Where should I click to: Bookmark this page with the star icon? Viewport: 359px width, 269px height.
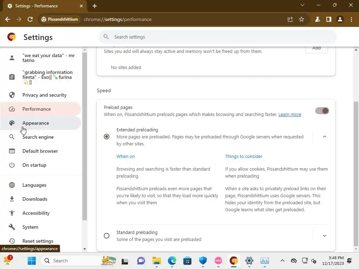click(302, 20)
